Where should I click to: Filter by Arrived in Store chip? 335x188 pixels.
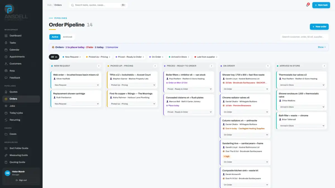coord(179,57)
